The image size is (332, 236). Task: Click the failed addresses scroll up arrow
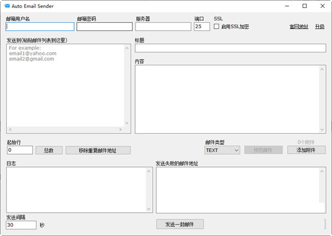pyautogui.click(x=322, y=171)
